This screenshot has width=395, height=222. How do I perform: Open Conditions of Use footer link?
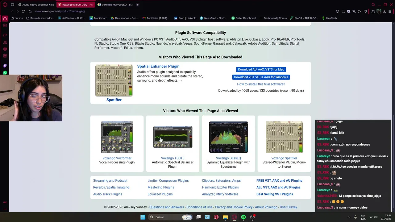pos(199,207)
